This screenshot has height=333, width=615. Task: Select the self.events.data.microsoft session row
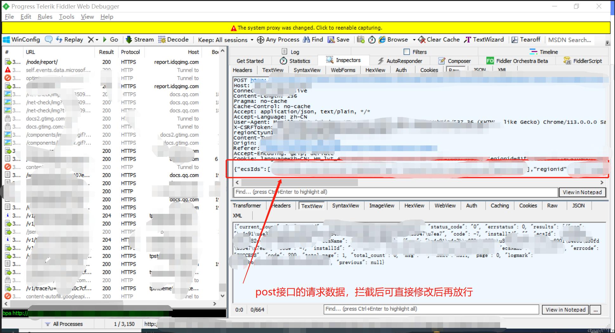[112, 70]
